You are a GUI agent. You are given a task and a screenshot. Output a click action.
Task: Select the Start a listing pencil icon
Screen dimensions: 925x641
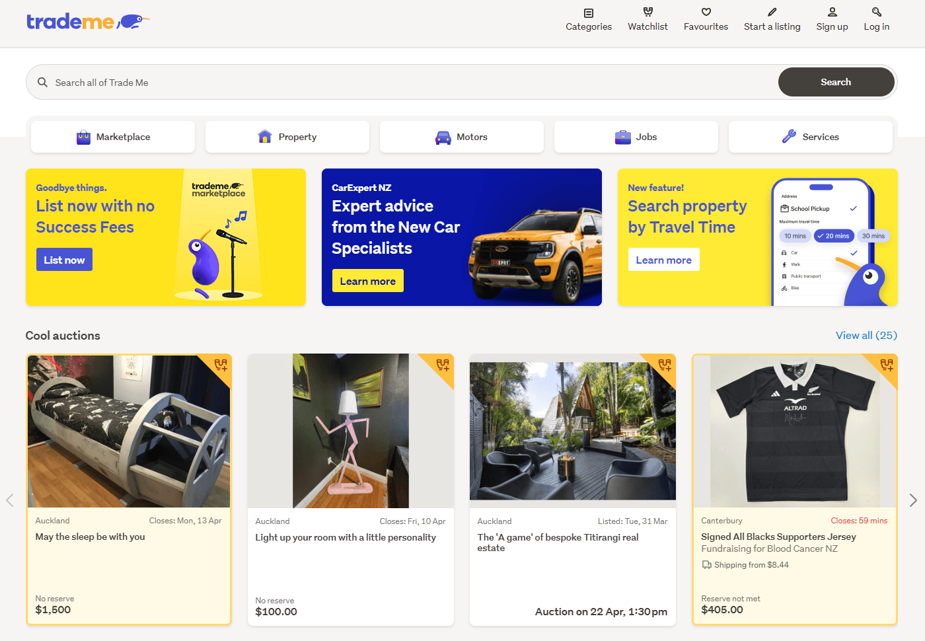[x=772, y=11]
